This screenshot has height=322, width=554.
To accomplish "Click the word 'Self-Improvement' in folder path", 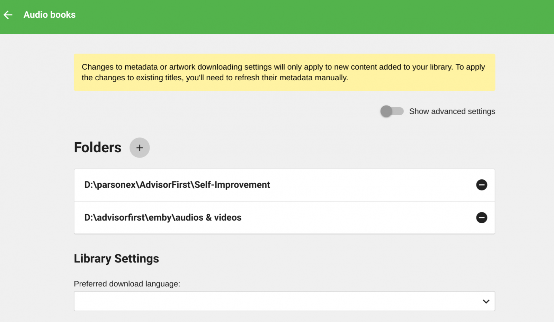I will coord(232,185).
